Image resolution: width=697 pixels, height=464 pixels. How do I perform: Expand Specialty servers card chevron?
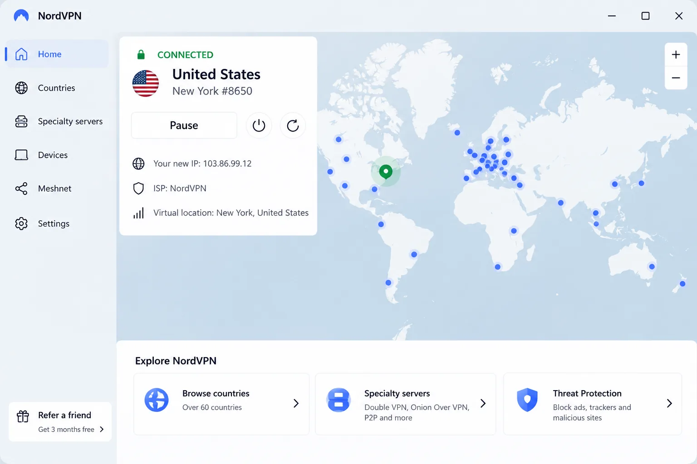click(x=483, y=403)
